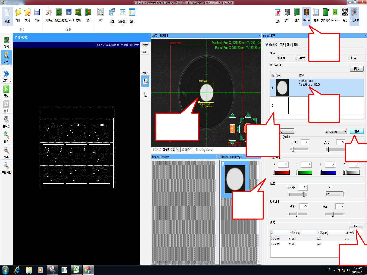Select the 未使用 radio button

[x=296, y=58]
